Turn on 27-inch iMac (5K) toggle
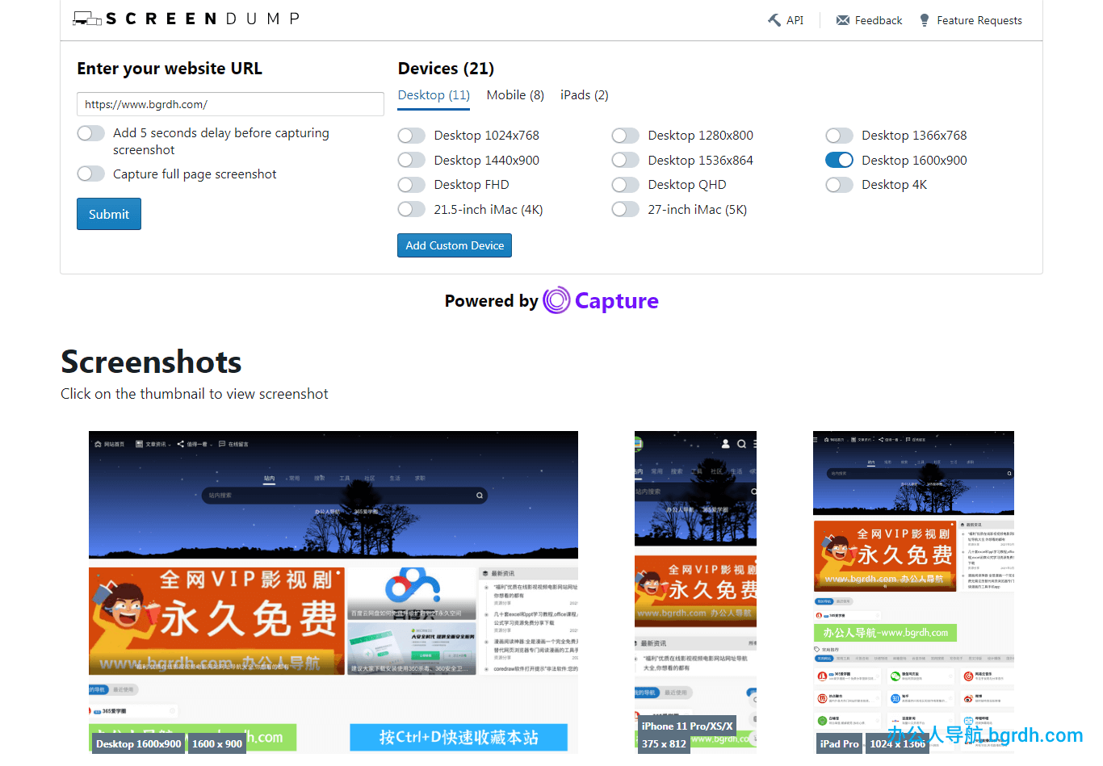This screenshot has height=766, width=1103. click(625, 209)
